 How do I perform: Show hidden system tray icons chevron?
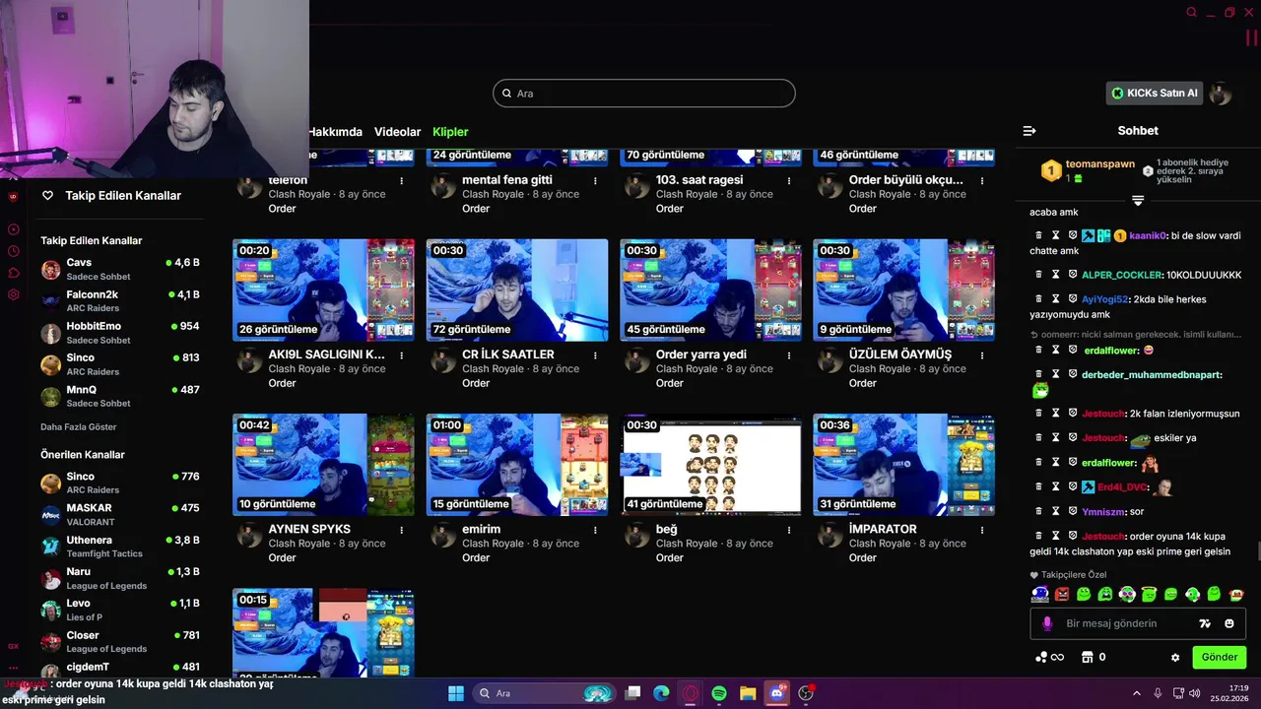click(x=1136, y=693)
